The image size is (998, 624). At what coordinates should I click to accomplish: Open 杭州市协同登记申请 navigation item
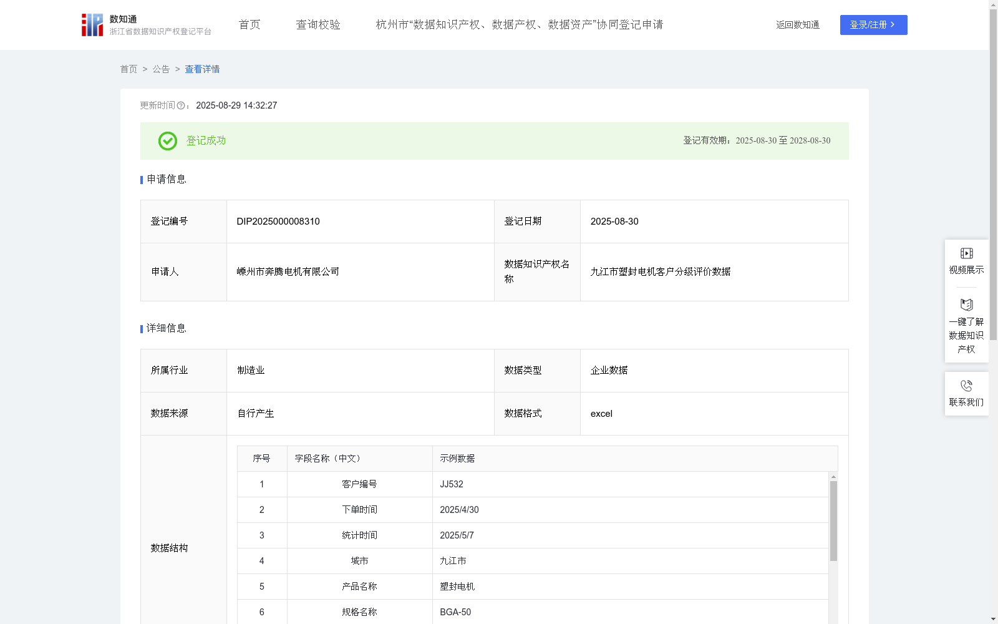point(520,25)
